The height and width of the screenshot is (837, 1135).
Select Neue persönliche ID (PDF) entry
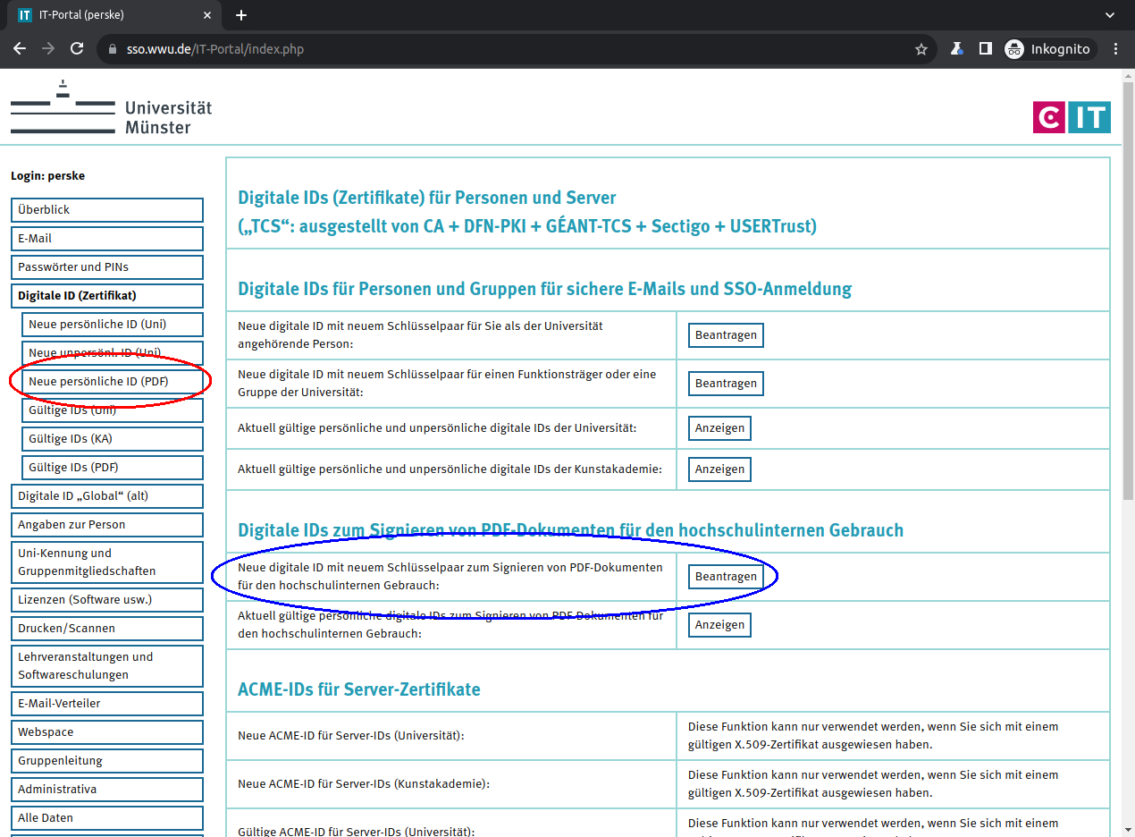pyautogui.click(x=112, y=382)
